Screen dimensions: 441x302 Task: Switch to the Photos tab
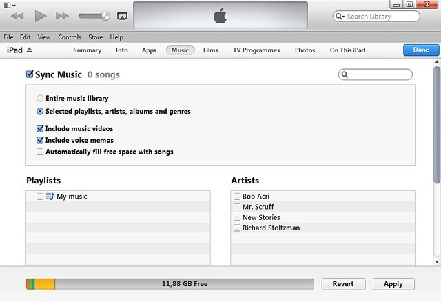(x=305, y=50)
